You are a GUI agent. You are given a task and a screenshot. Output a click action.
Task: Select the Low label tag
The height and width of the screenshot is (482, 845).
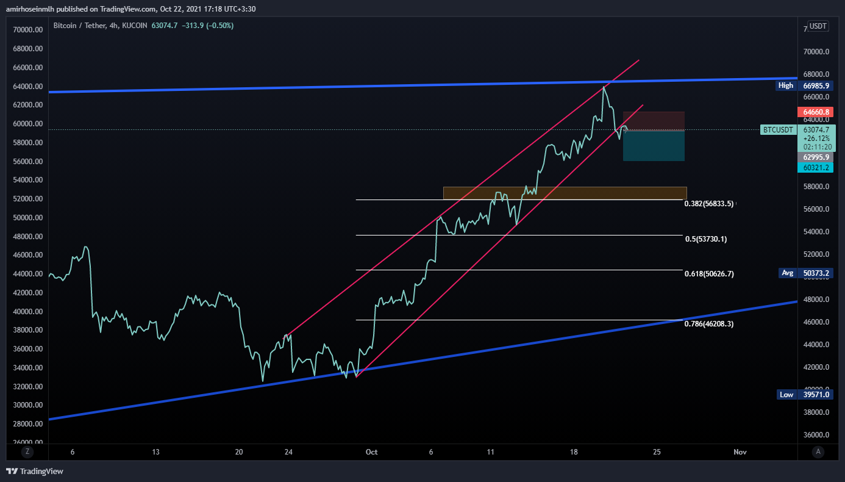tap(786, 394)
